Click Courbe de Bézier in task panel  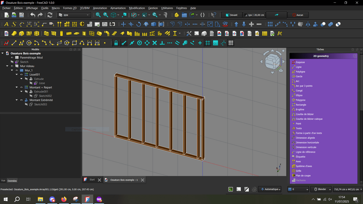305,114
